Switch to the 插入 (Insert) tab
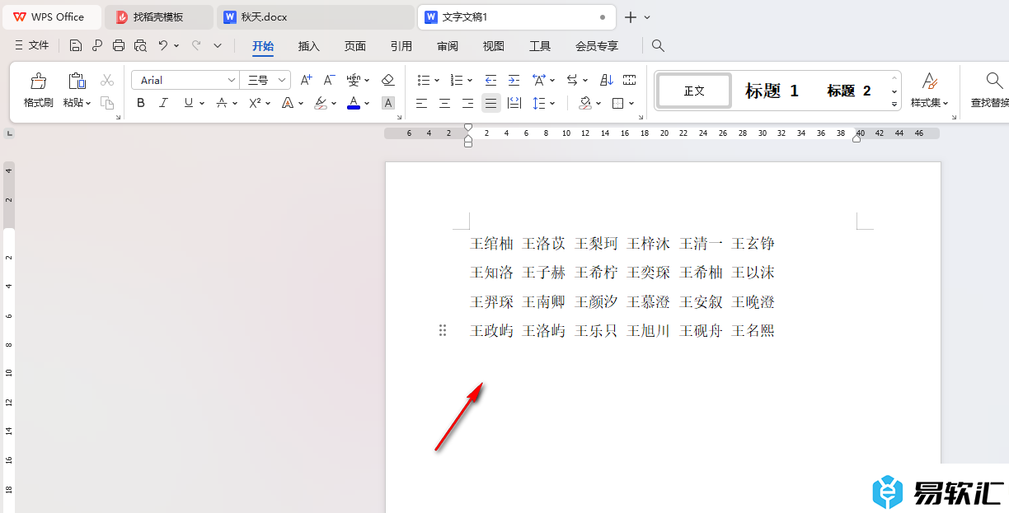The width and height of the screenshot is (1009, 513). tap(309, 46)
